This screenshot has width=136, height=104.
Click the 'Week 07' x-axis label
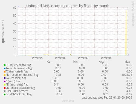83,58
